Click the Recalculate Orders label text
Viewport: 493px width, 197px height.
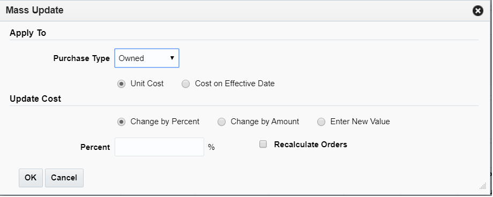(x=311, y=145)
